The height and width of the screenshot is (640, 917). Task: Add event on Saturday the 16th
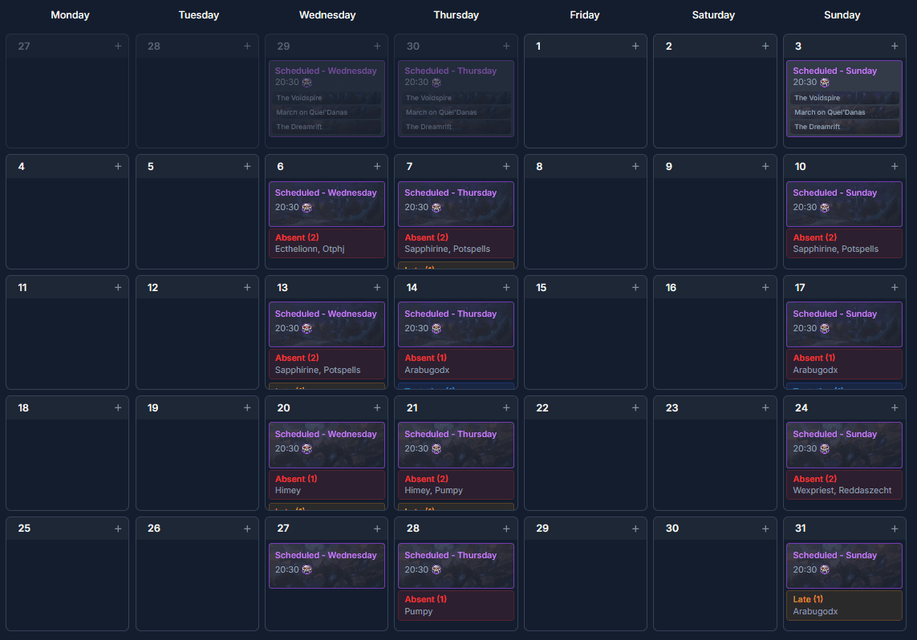coord(765,288)
